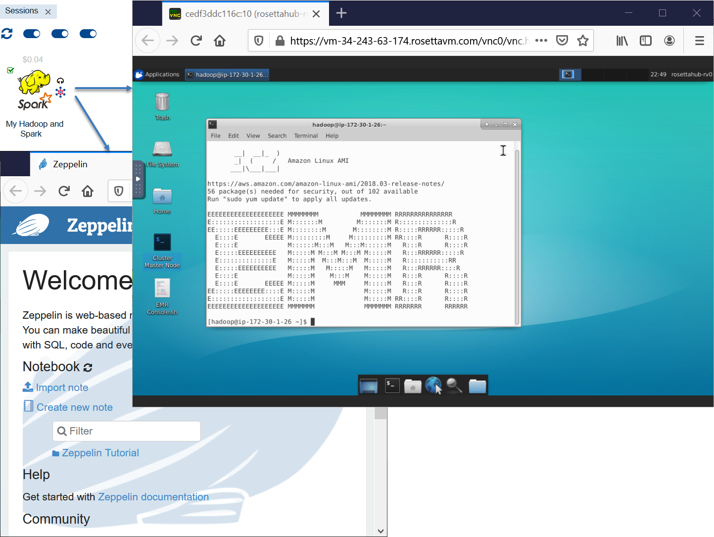Screen dimensions: 714x537
Task: Launch the web browser globe dock icon
Action: click(433, 385)
